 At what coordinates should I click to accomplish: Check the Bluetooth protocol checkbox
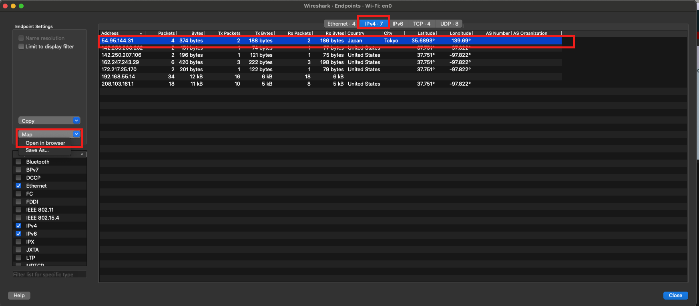tap(18, 162)
